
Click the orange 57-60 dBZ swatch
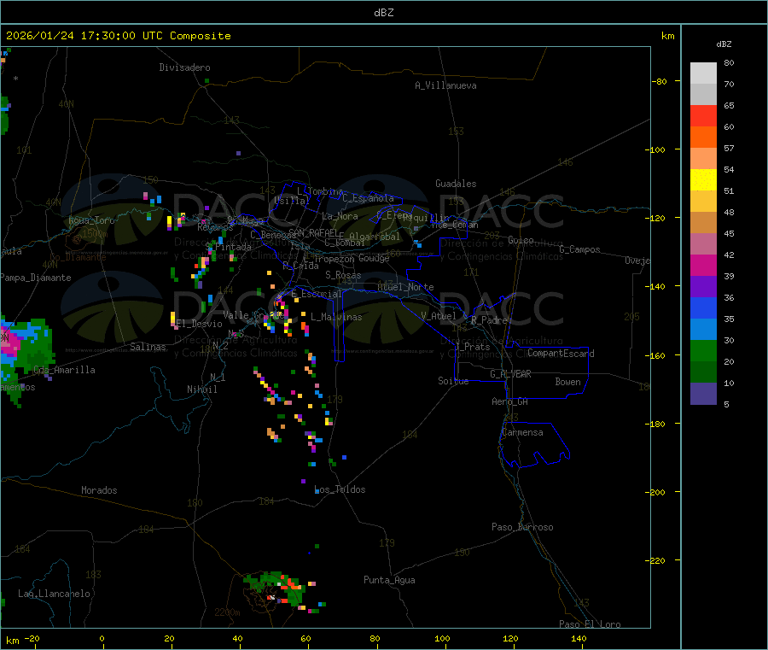pyautogui.click(x=703, y=138)
